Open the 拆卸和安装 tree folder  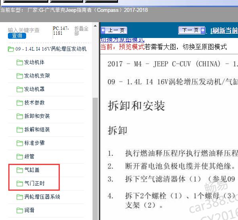point(37,116)
